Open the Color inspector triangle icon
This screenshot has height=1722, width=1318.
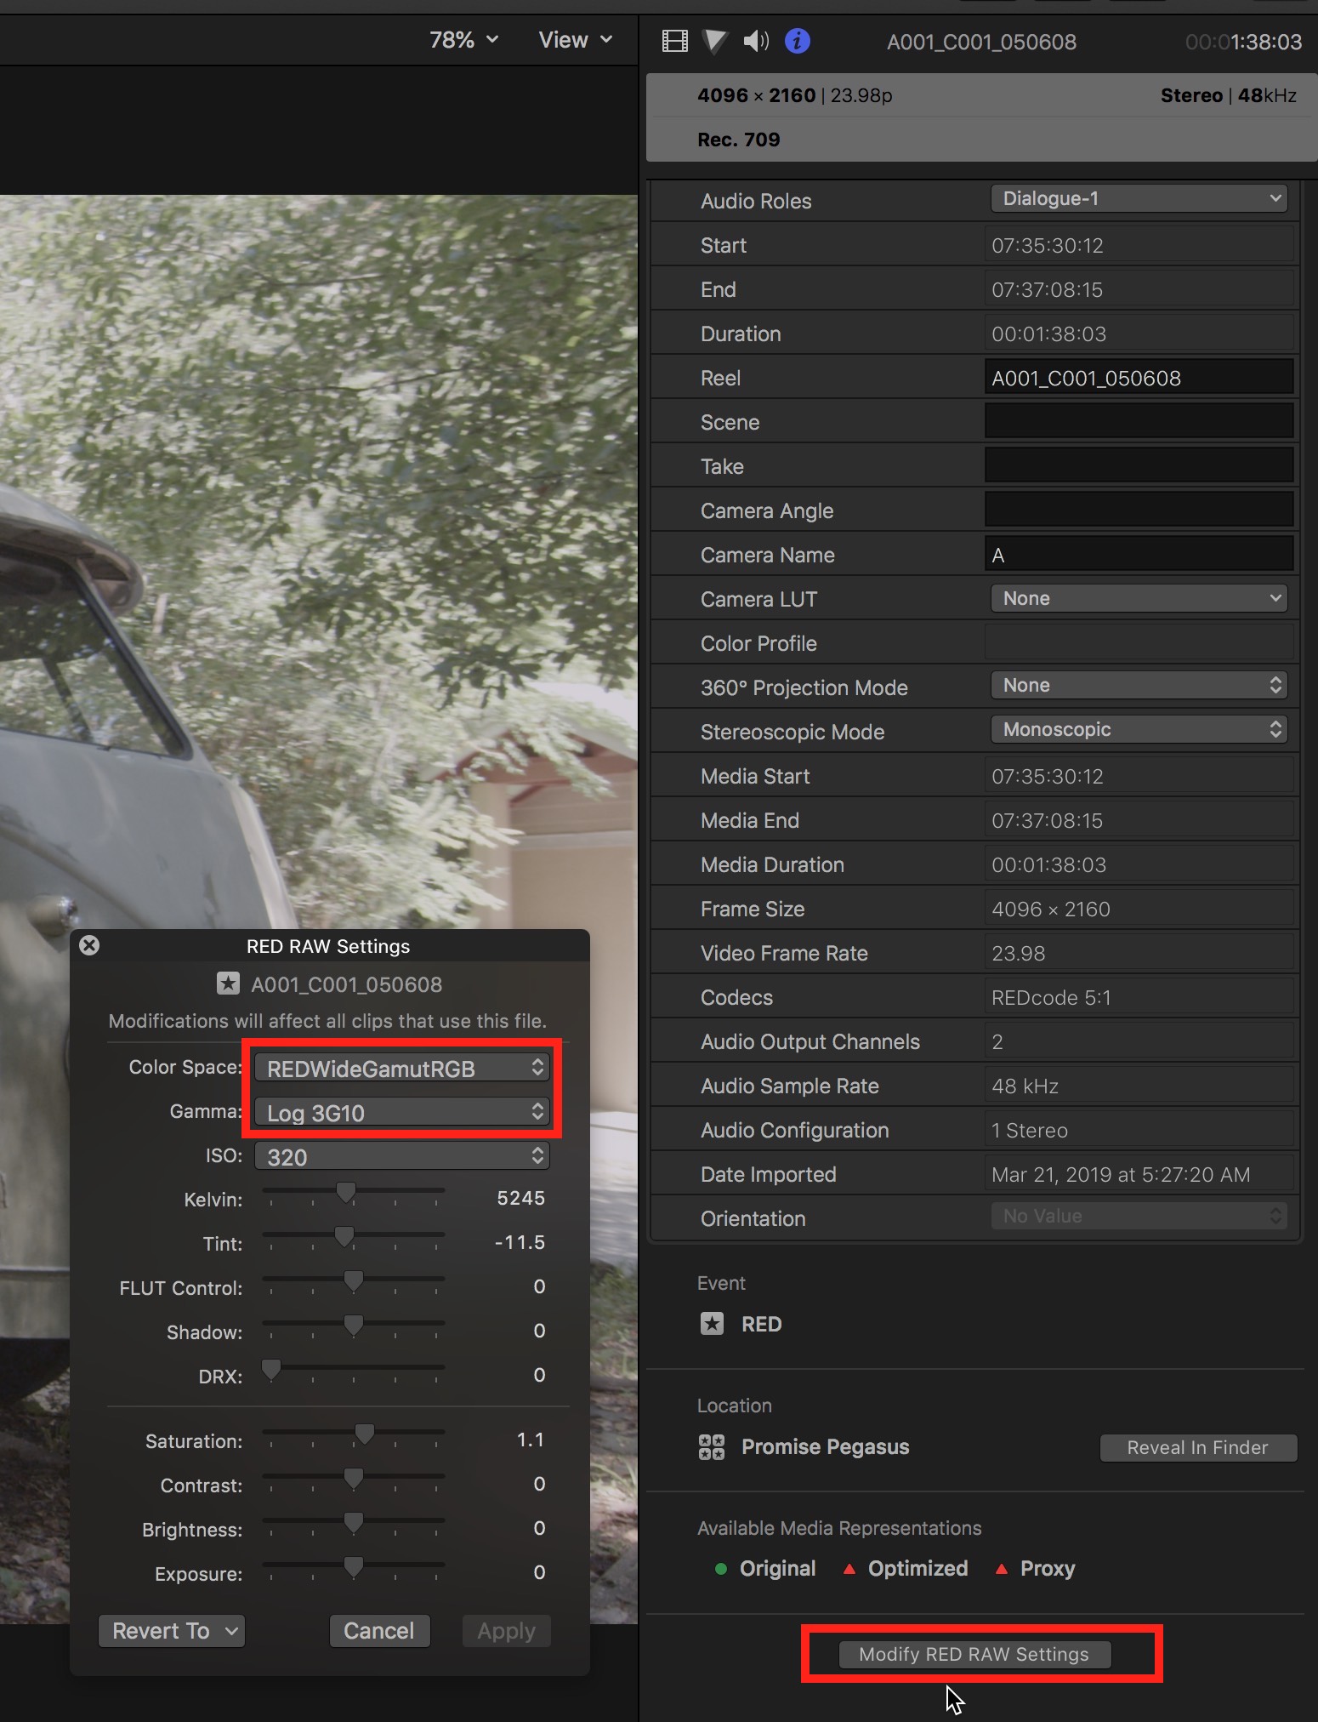click(714, 41)
